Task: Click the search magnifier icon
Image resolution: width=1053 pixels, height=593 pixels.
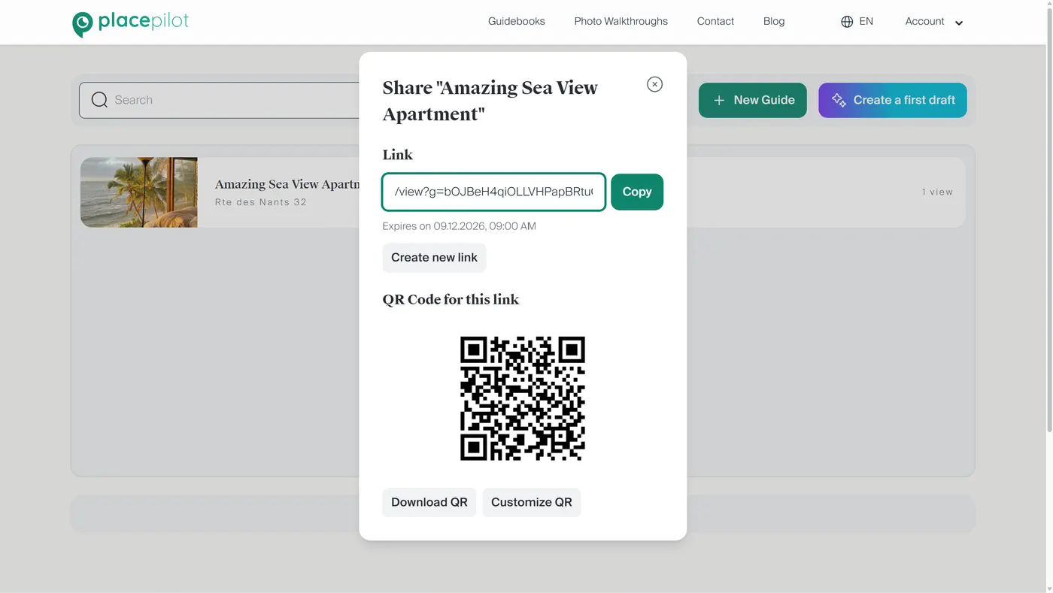Action: pos(99,100)
